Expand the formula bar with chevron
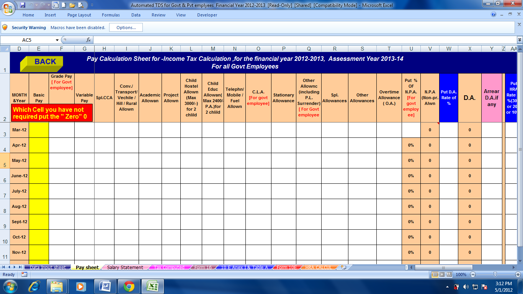The image size is (523, 294). tap(520, 40)
